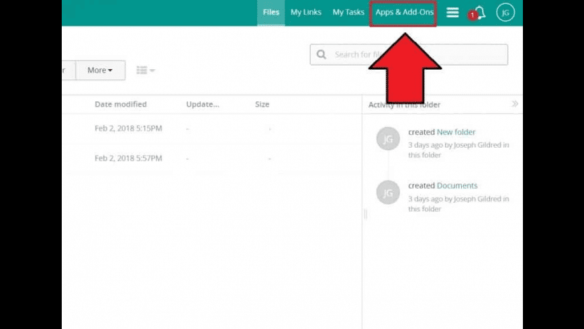Open the hamburger menu icon

coord(452,12)
